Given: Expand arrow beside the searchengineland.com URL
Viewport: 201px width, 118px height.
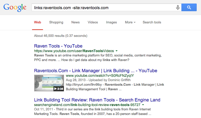Looking at the screenshot, I should (x=143, y=105).
